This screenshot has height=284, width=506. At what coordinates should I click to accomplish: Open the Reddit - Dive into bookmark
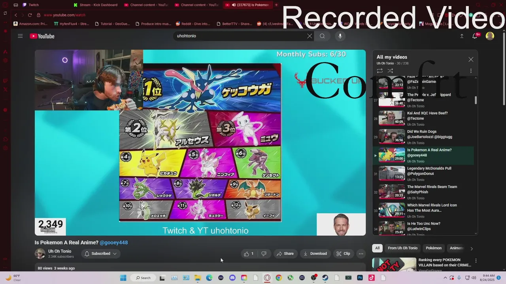pyautogui.click(x=193, y=24)
